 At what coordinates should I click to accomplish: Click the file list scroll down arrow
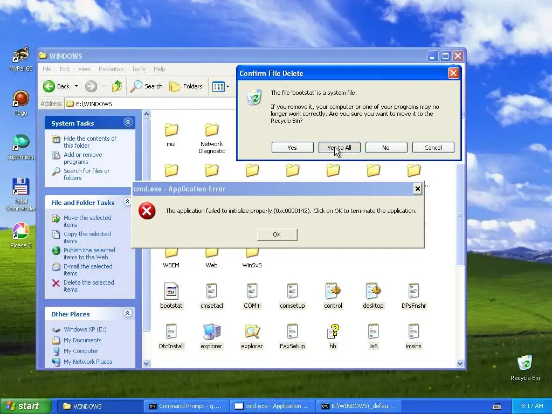[x=460, y=364]
